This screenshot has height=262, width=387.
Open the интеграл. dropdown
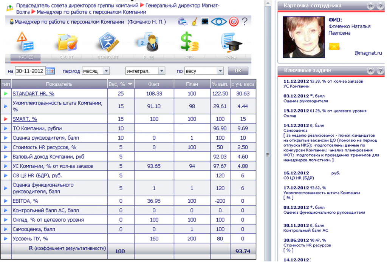145,71
